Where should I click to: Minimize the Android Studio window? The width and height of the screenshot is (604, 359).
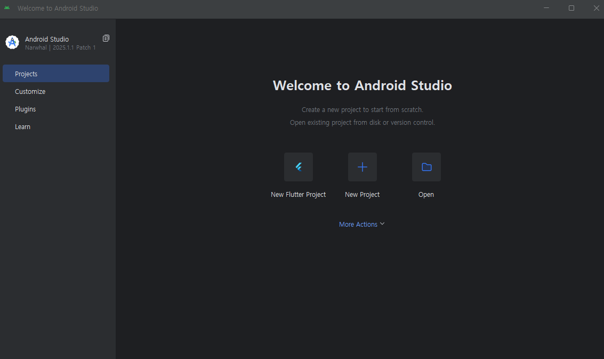pos(546,8)
